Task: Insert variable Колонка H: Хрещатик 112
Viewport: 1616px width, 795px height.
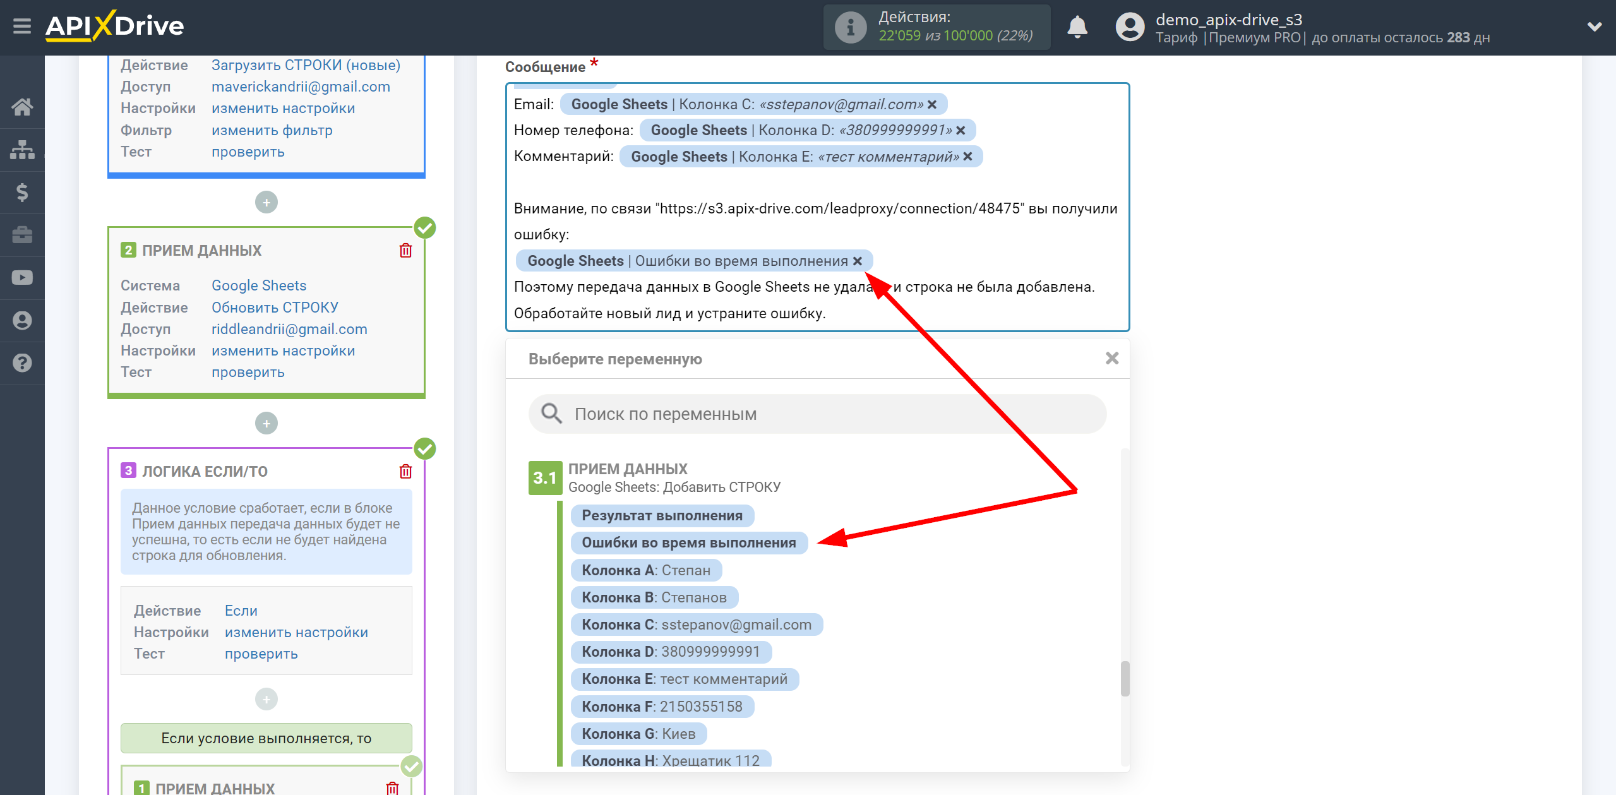Action: (671, 760)
